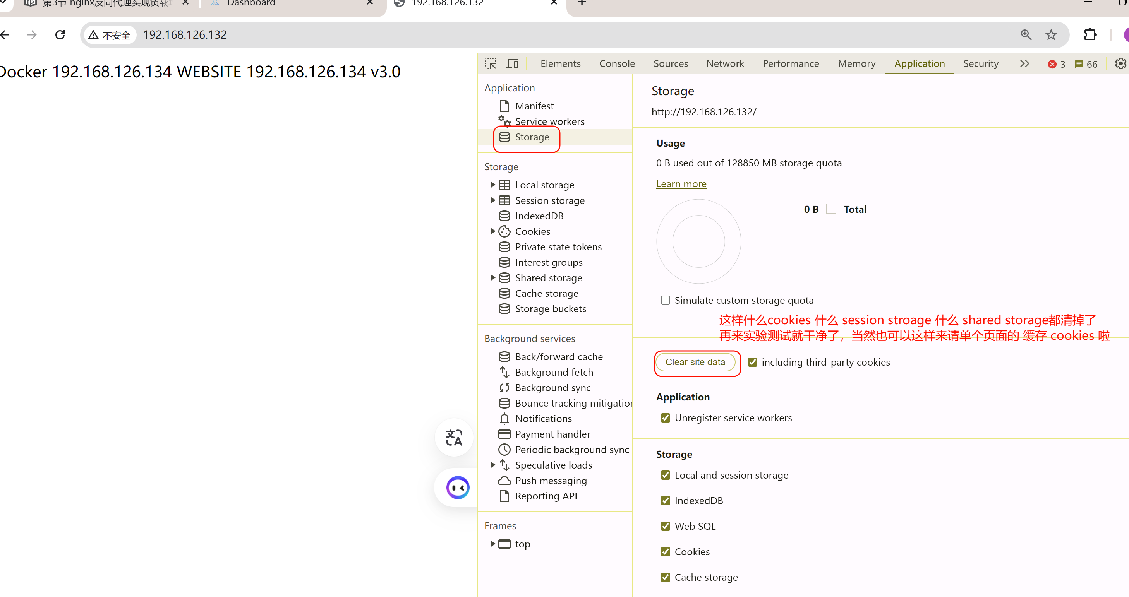Click the Manifest icon in Application
The image size is (1129, 597).
[x=505, y=105]
